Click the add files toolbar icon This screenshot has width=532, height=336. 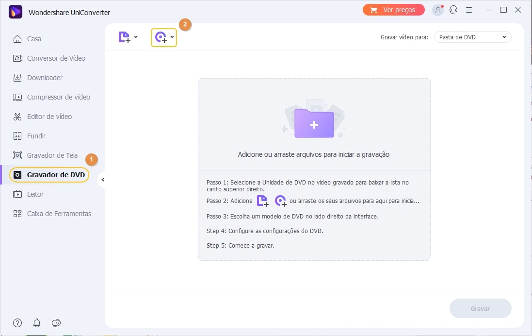click(x=124, y=37)
